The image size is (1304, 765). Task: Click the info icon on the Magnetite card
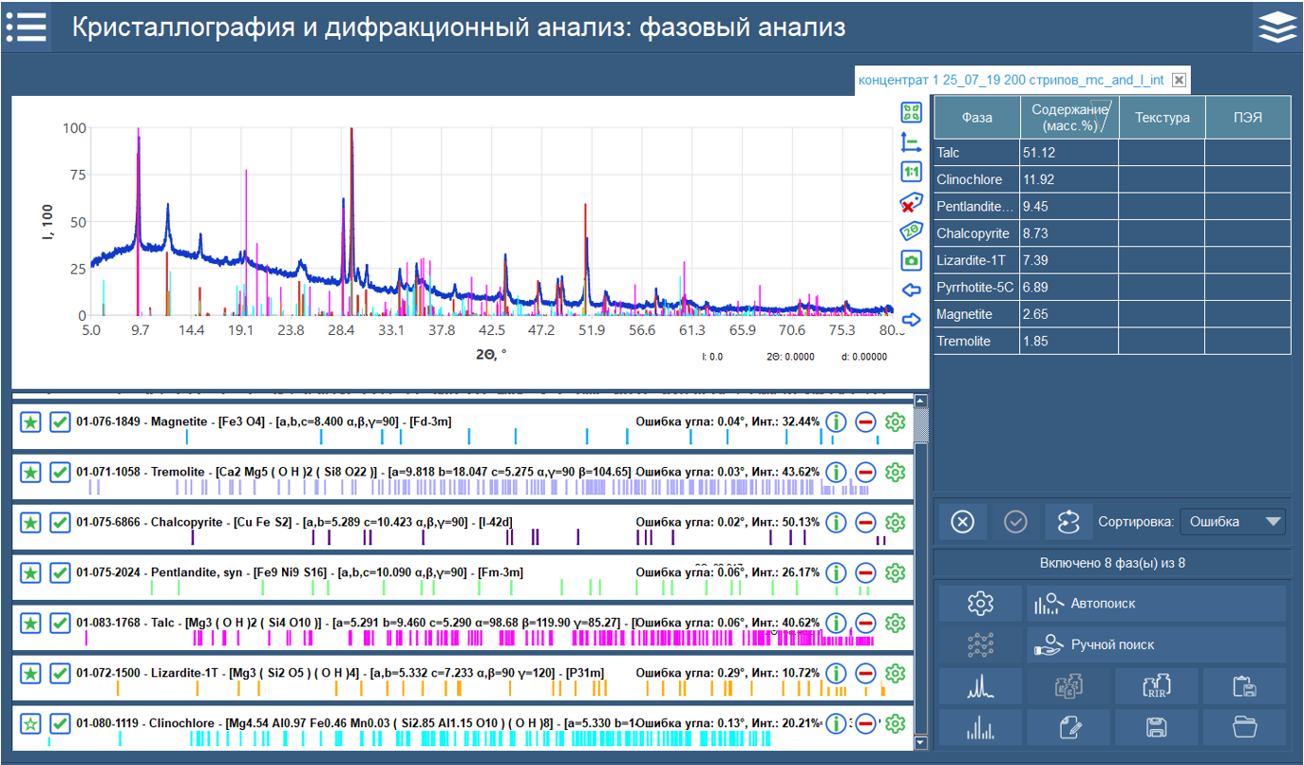click(836, 421)
